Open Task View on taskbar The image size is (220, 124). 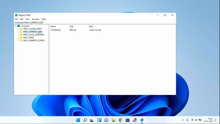[x=92, y=120]
